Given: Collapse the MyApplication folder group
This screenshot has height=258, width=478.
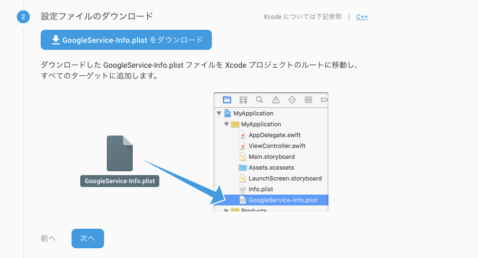Looking at the screenshot, I should (226, 124).
